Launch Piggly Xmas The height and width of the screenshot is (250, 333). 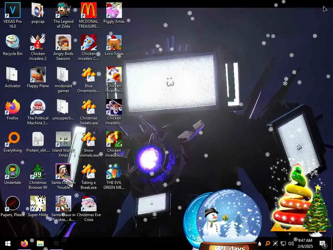(x=114, y=13)
